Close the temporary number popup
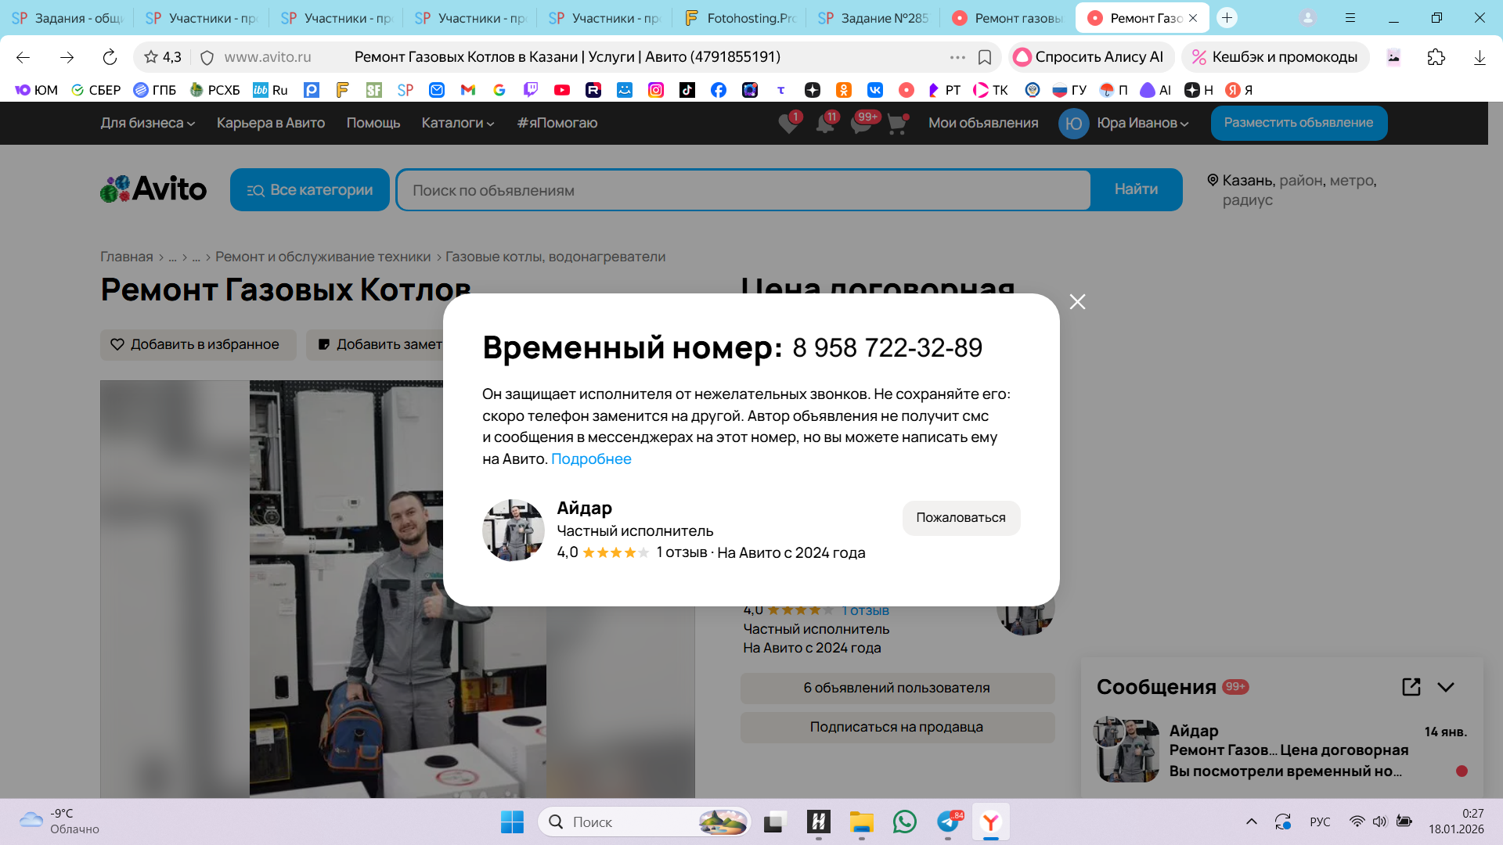Screen dimensions: 1503x845 (x=1077, y=302)
